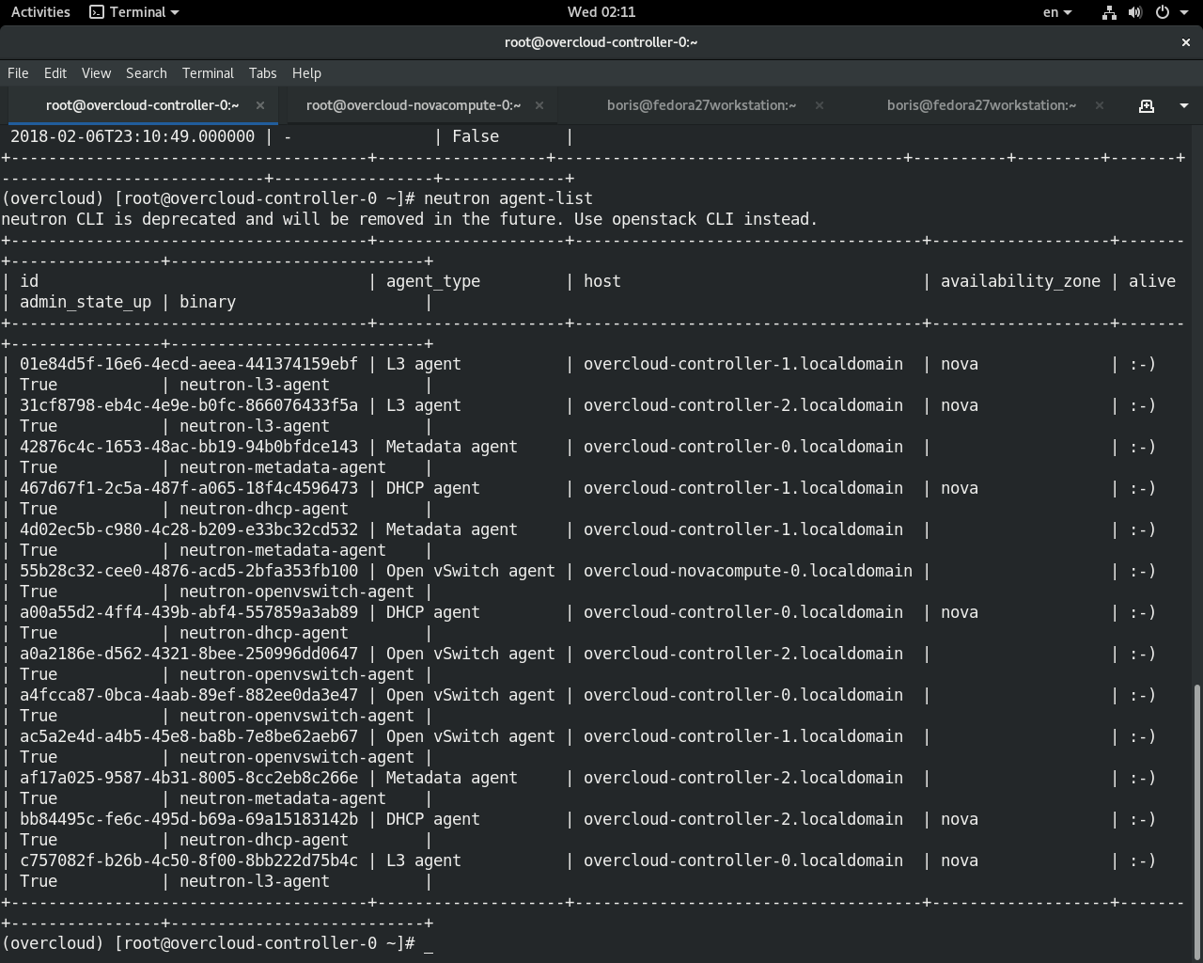Screen dimensions: 1203x963
Task: Open the Help menu
Action: (305, 72)
